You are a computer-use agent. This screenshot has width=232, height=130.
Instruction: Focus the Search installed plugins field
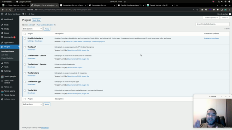tap(212, 24)
